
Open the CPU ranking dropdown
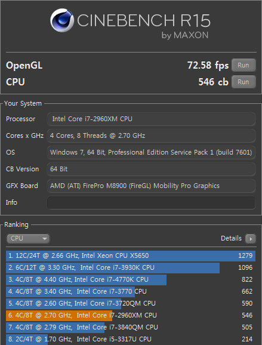[x=28, y=239]
